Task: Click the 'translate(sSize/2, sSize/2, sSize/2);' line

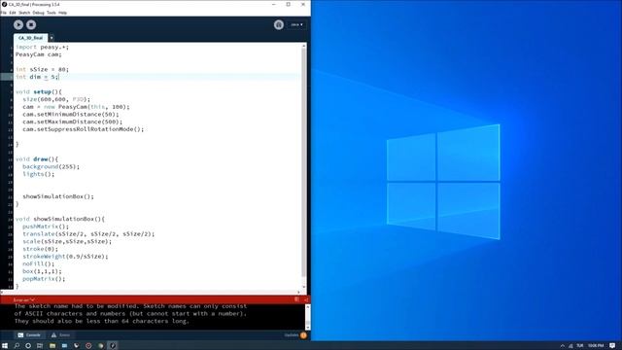Action: tap(88, 234)
